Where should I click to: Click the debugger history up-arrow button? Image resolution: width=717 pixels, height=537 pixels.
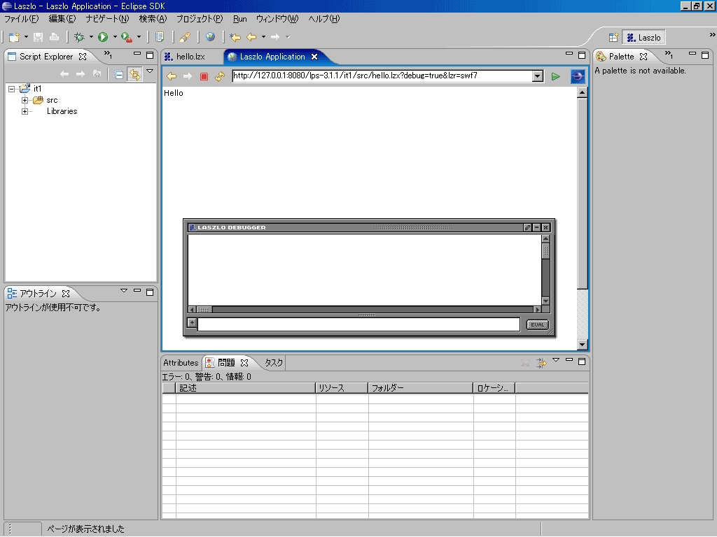(192, 323)
